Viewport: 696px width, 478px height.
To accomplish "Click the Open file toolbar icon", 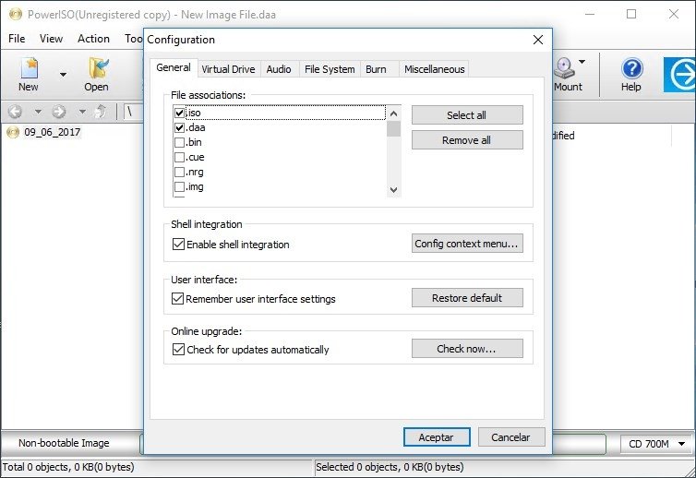I will 98,68.
